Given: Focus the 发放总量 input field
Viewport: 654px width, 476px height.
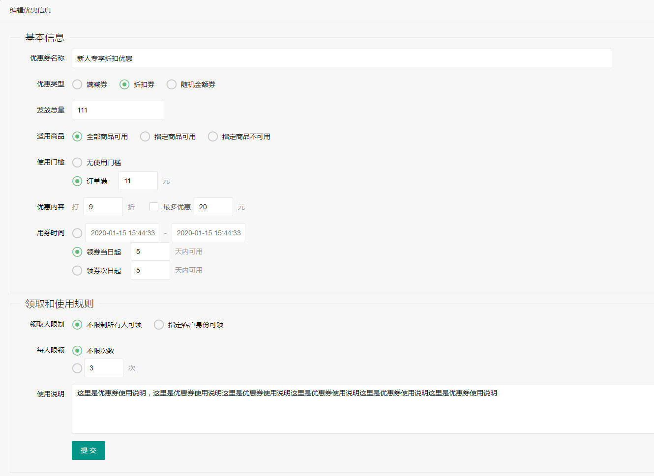Looking at the screenshot, I should click(119, 110).
